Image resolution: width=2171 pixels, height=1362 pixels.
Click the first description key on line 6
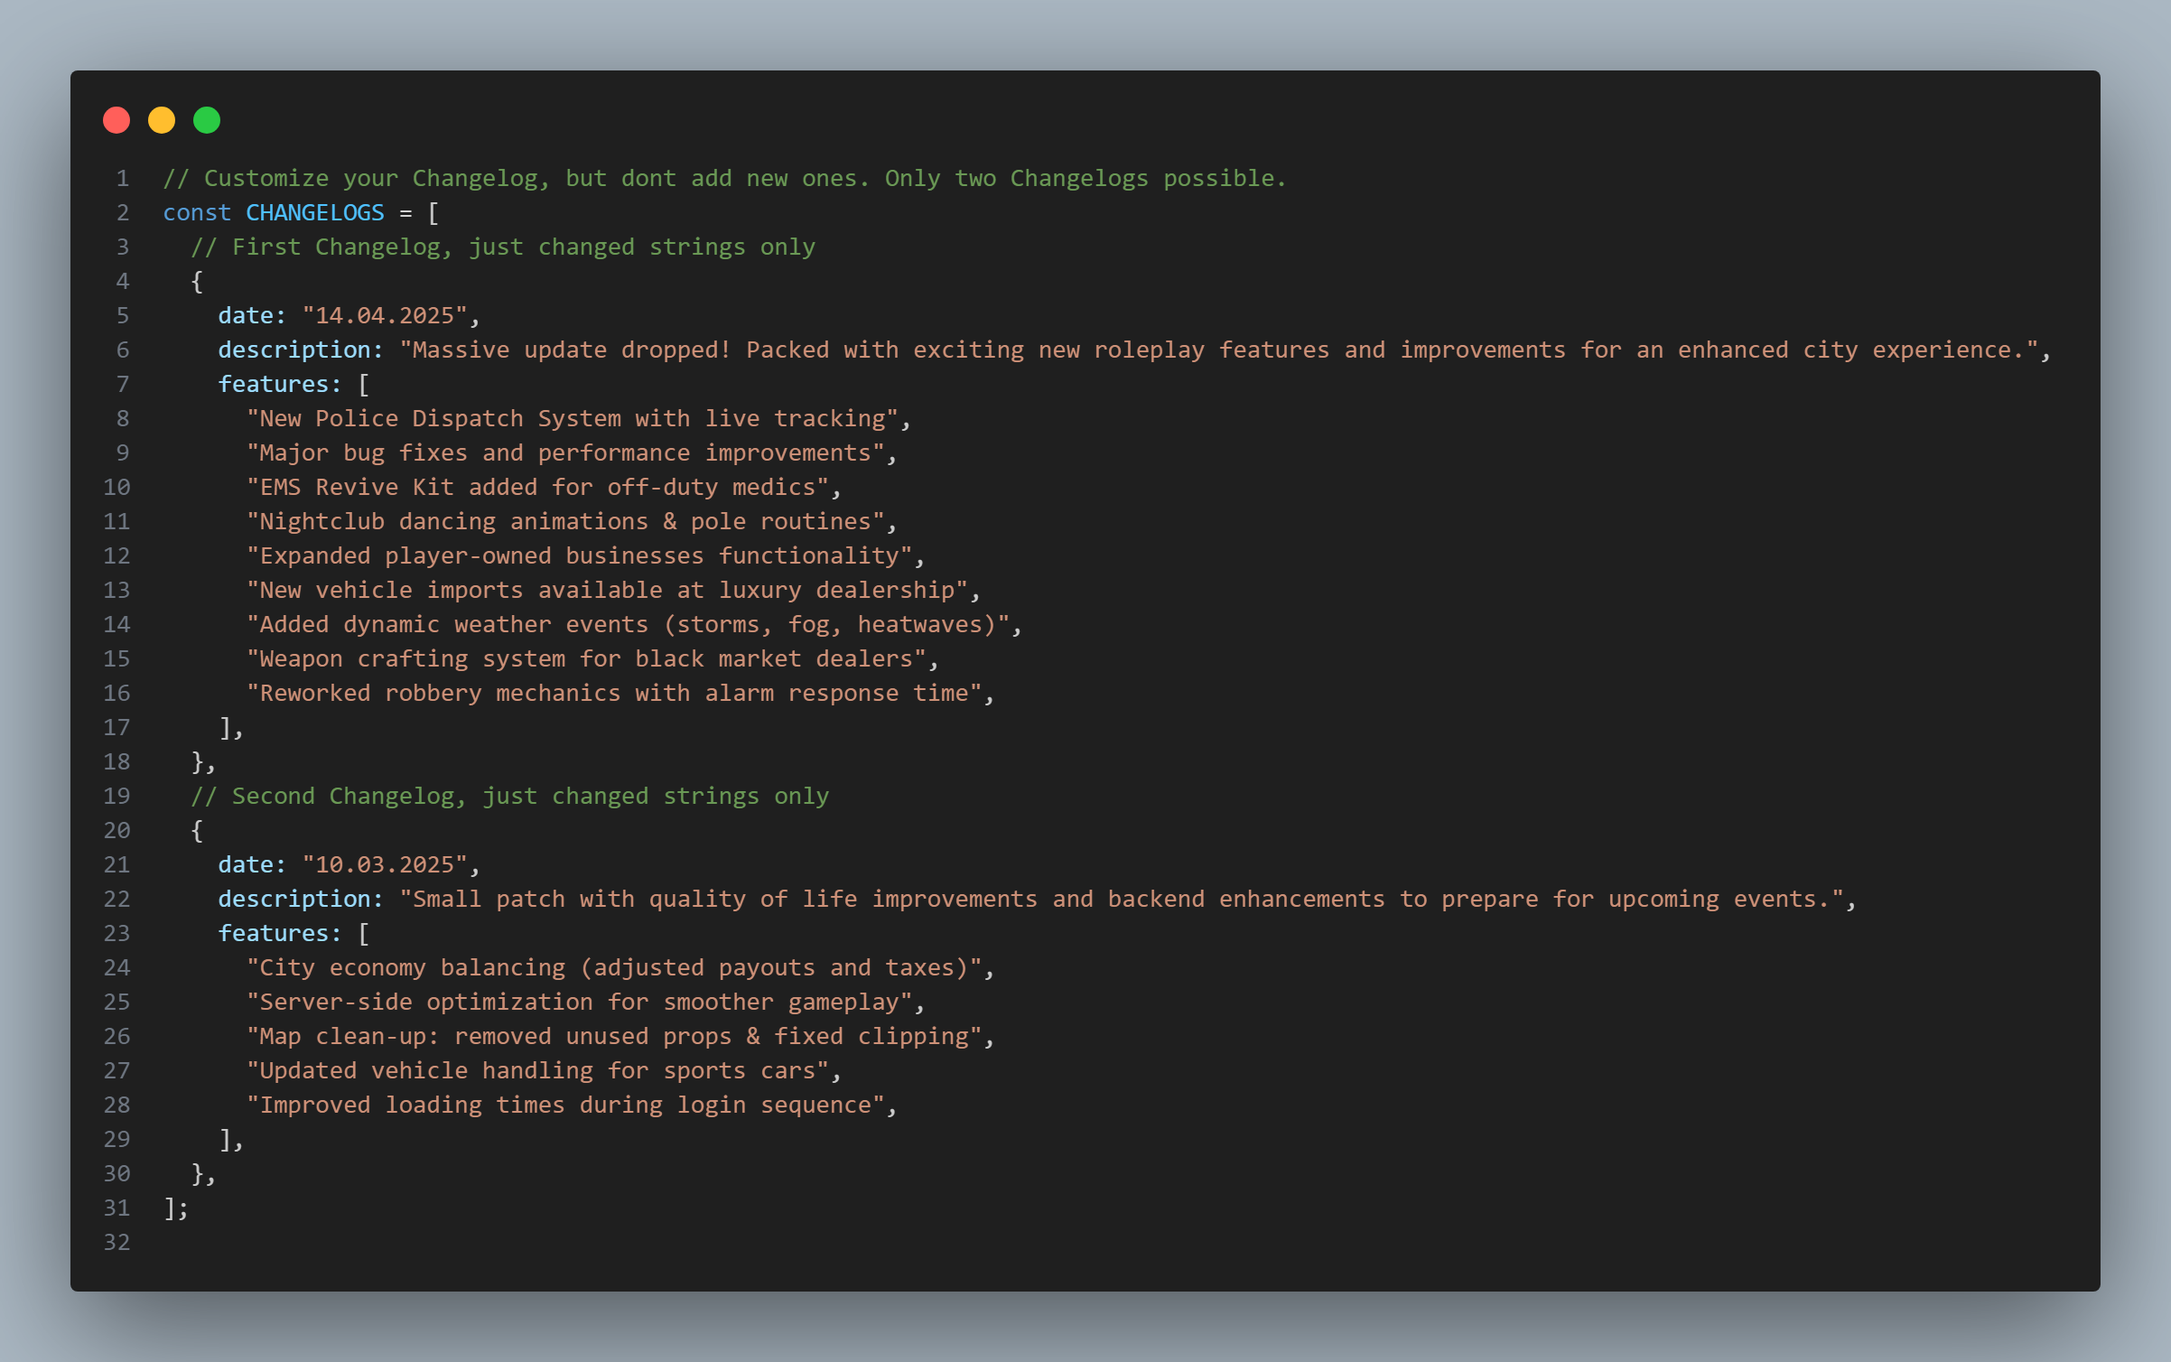tap(301, 350)
